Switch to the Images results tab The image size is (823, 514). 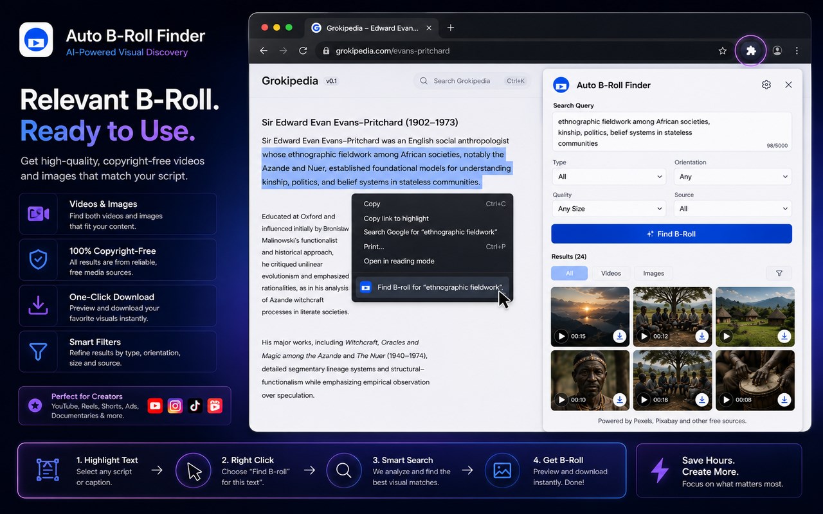[653, 273]
